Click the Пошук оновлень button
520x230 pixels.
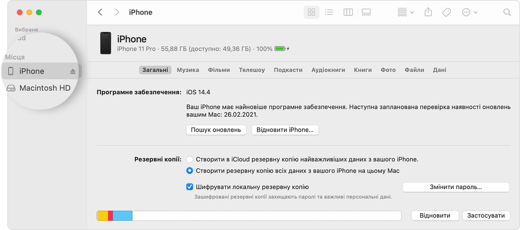(x=216, y=130)
